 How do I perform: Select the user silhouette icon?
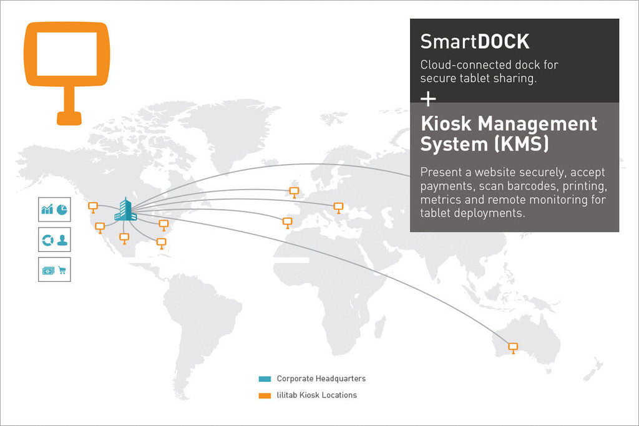pyautogui.click(x=62, y=240)
